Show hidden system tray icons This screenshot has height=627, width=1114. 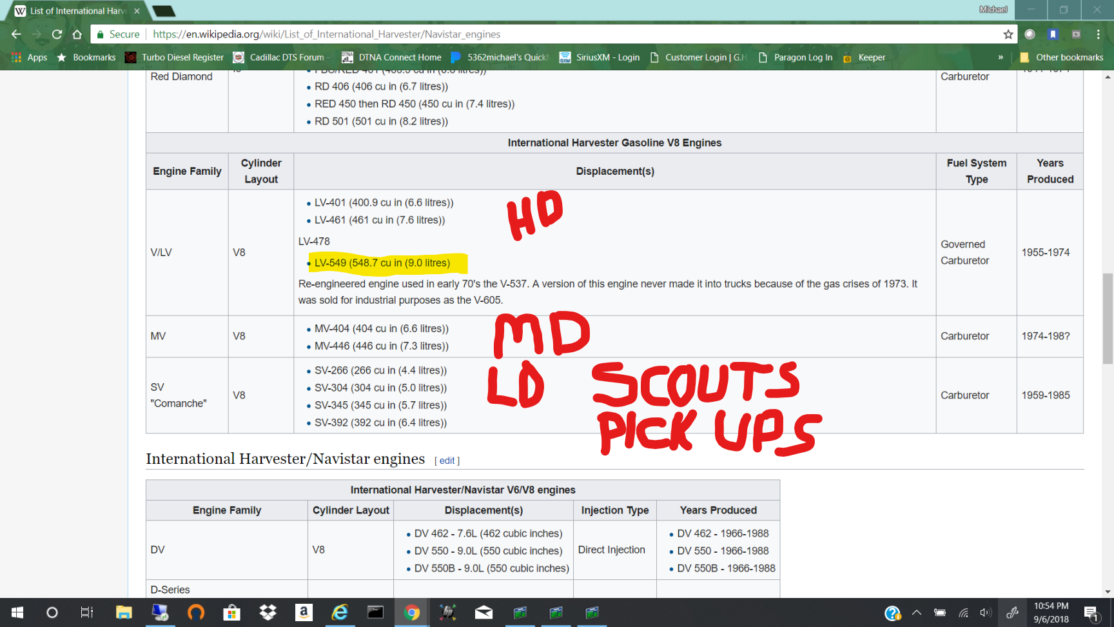point(916,612)
